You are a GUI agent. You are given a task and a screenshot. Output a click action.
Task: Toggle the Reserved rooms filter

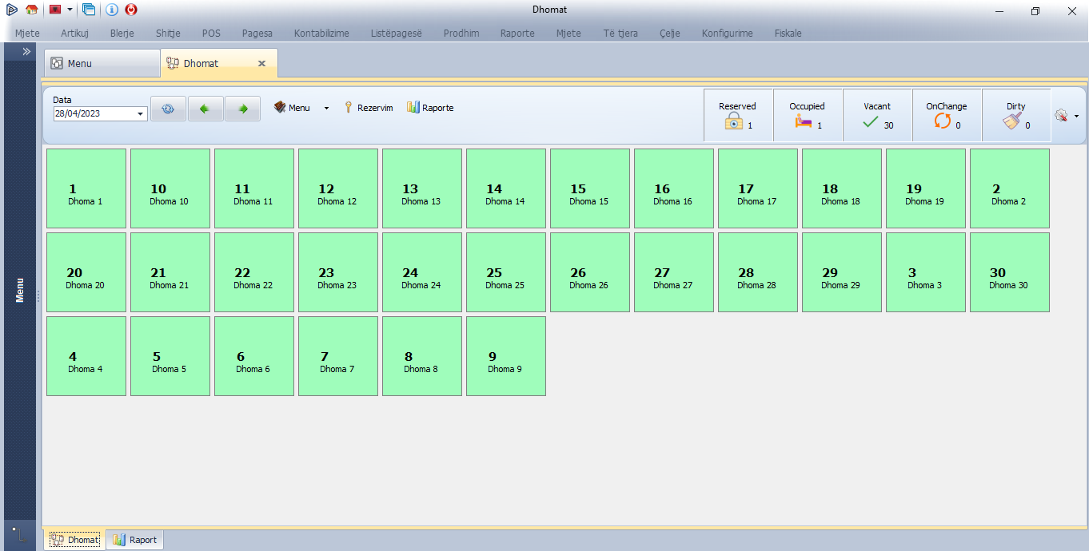point(737,116)
